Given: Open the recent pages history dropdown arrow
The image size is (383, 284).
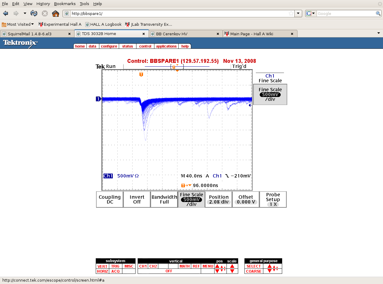Looking at the screenshot, I should [25, 13].
